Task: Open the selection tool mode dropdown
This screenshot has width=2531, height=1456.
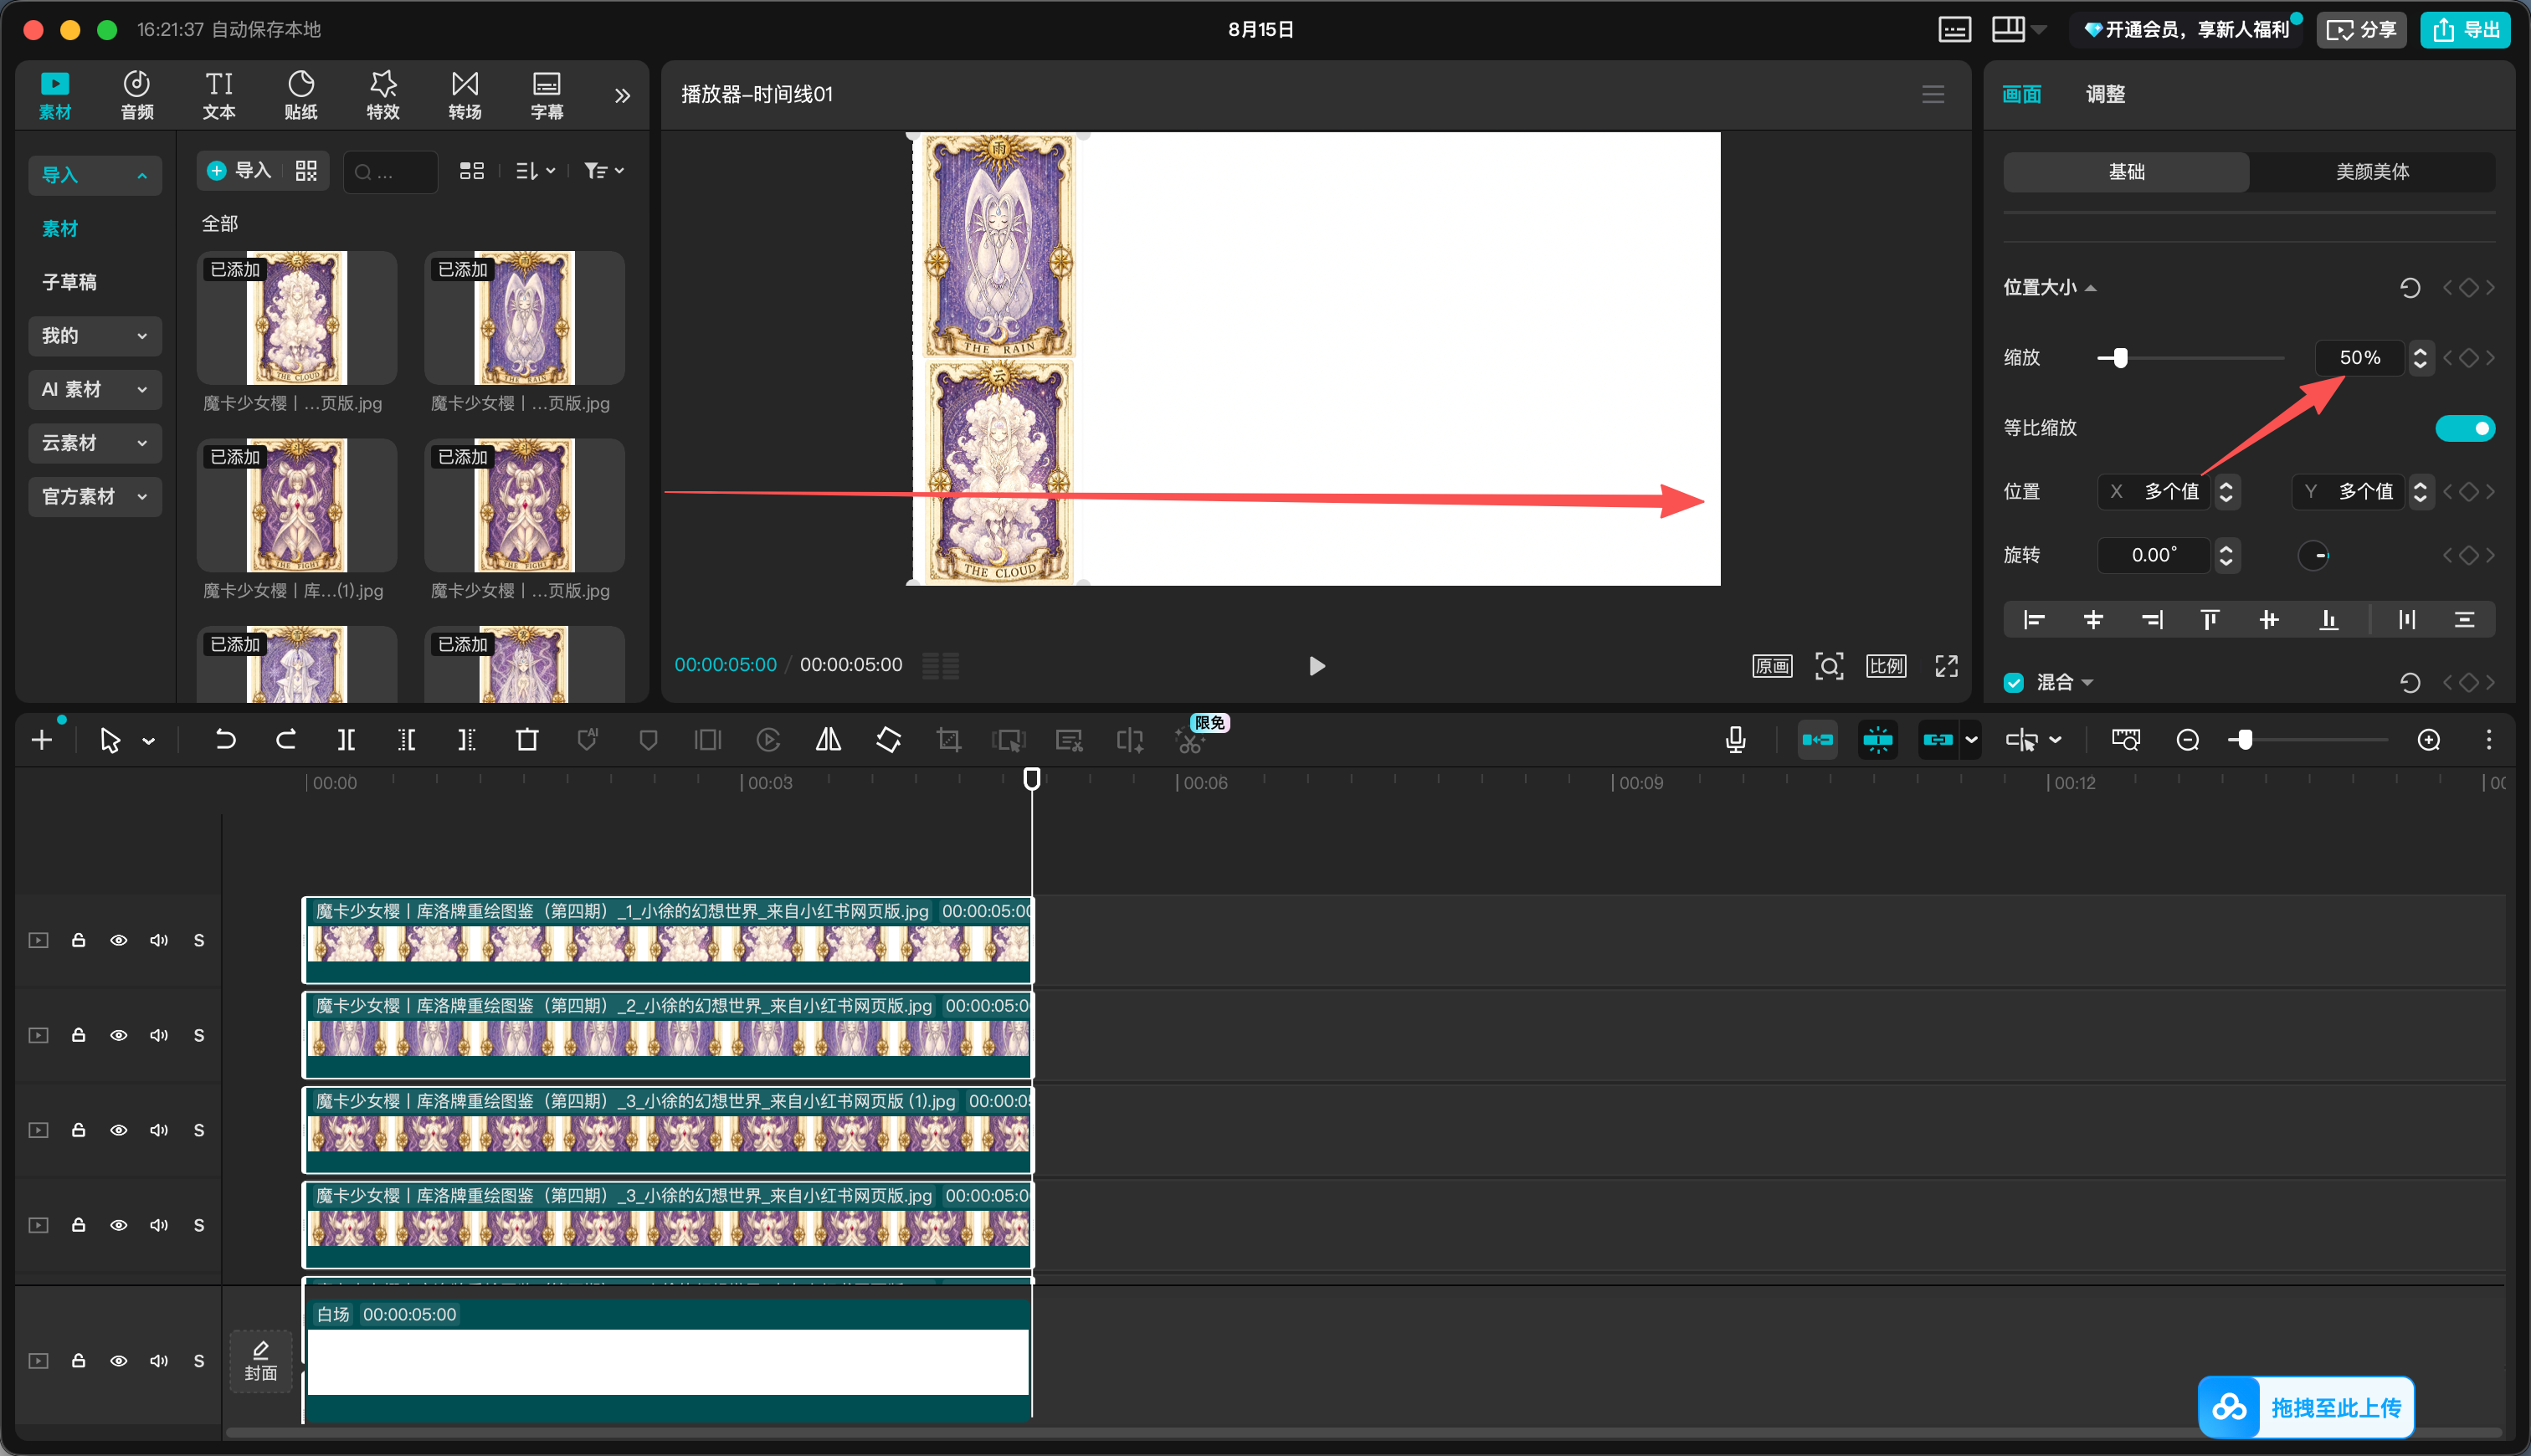Action: (x=149, y=741)
